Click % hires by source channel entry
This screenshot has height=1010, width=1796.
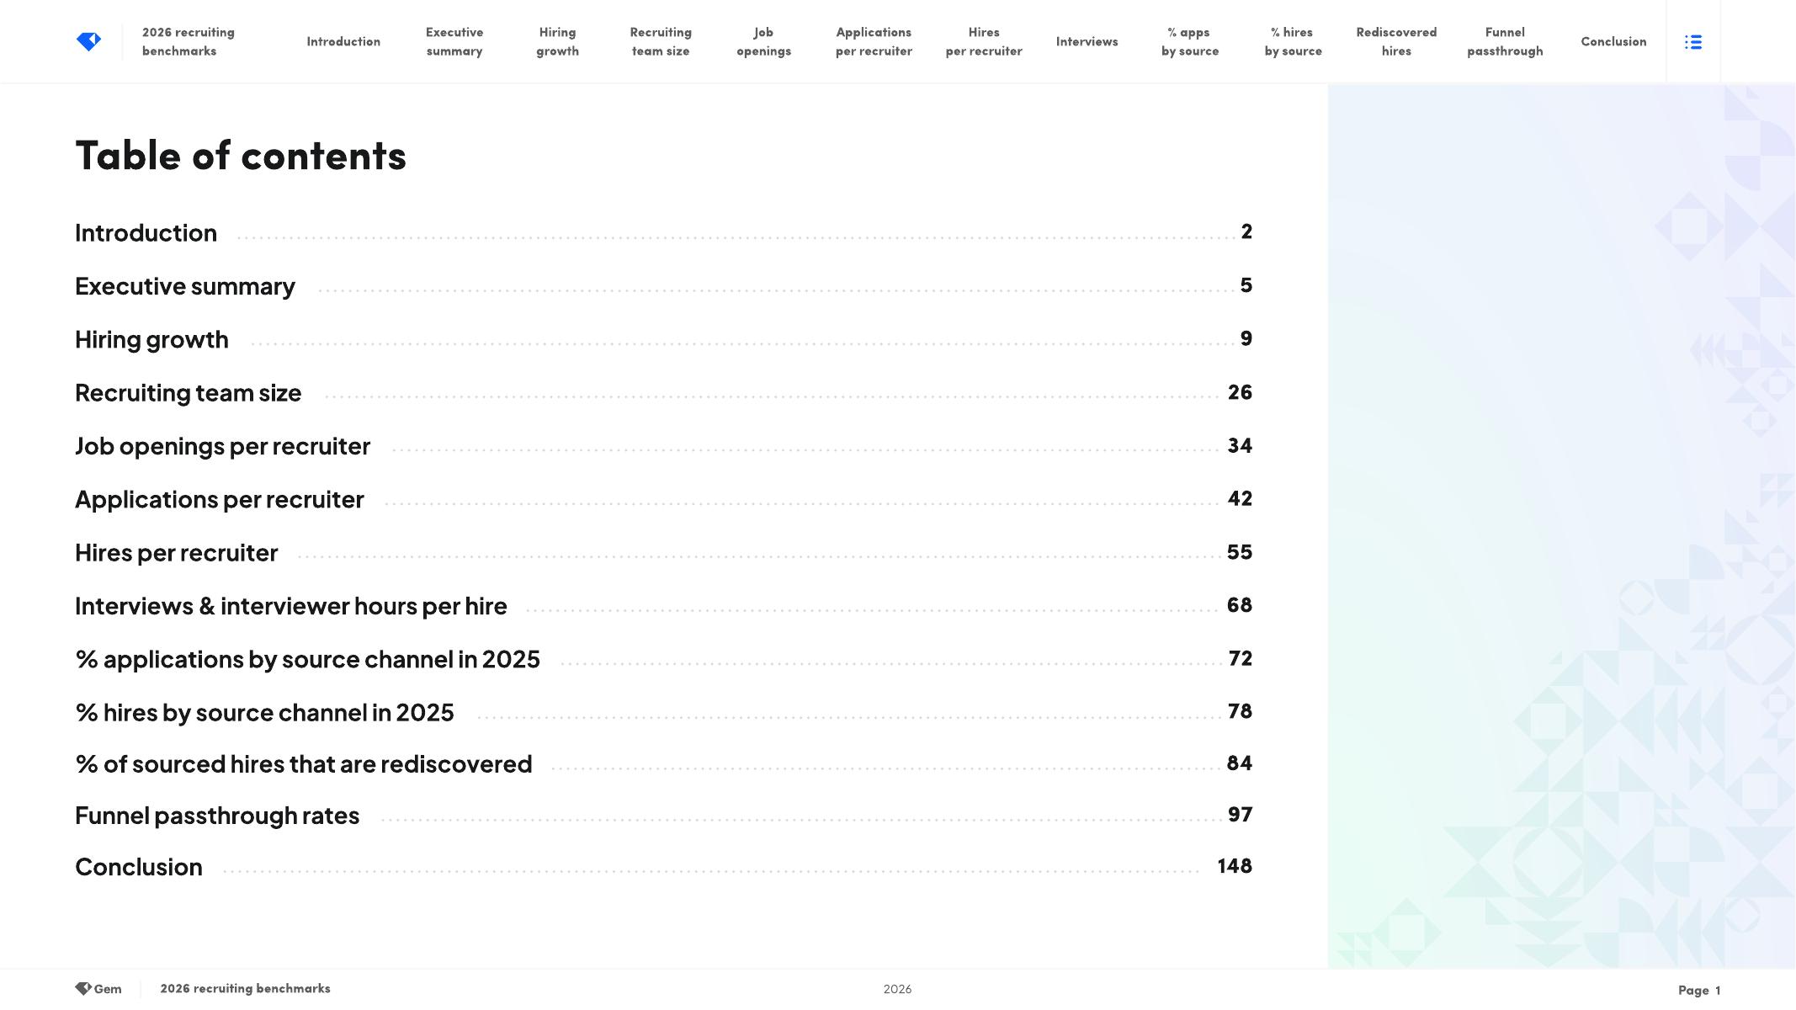click(263, 713)
